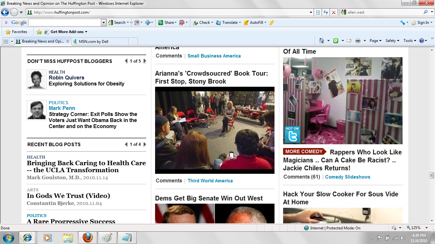Click the magnifier search icon in search box
Image resolution: width=435 pixels, height=244 pixels.
[x=425, y=12]
